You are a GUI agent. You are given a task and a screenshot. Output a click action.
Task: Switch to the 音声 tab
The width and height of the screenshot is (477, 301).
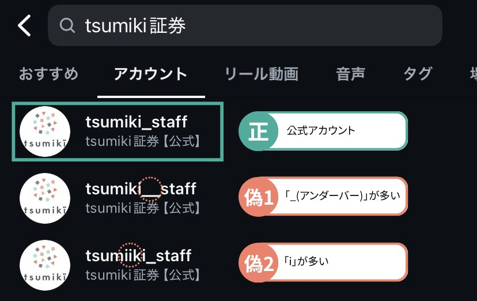350,74
